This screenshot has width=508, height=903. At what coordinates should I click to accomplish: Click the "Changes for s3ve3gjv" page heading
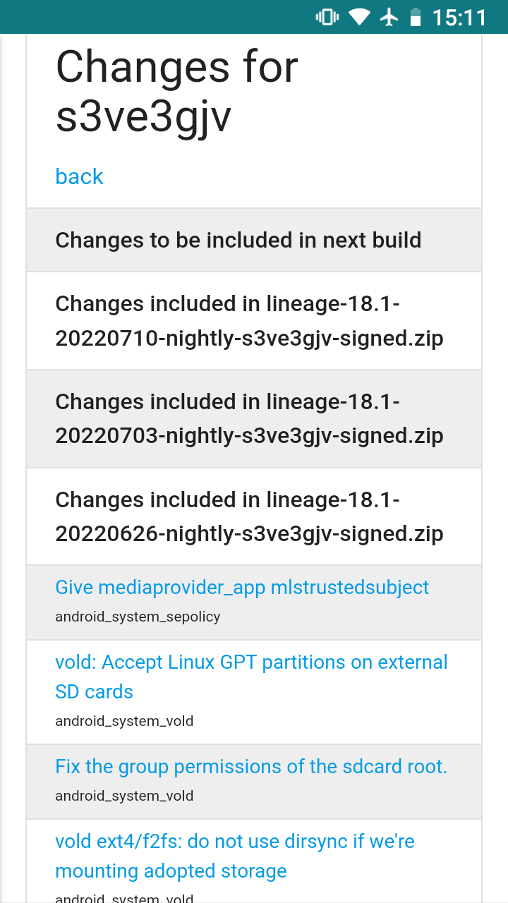(176, 92)
